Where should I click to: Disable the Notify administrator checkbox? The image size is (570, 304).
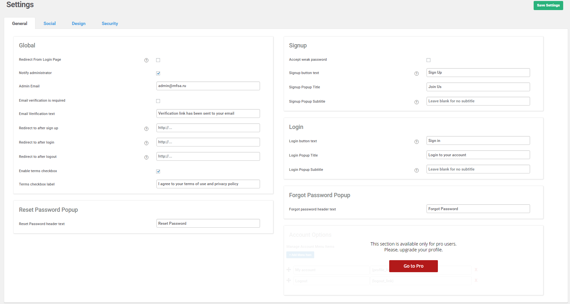click(x=158, y=73)
